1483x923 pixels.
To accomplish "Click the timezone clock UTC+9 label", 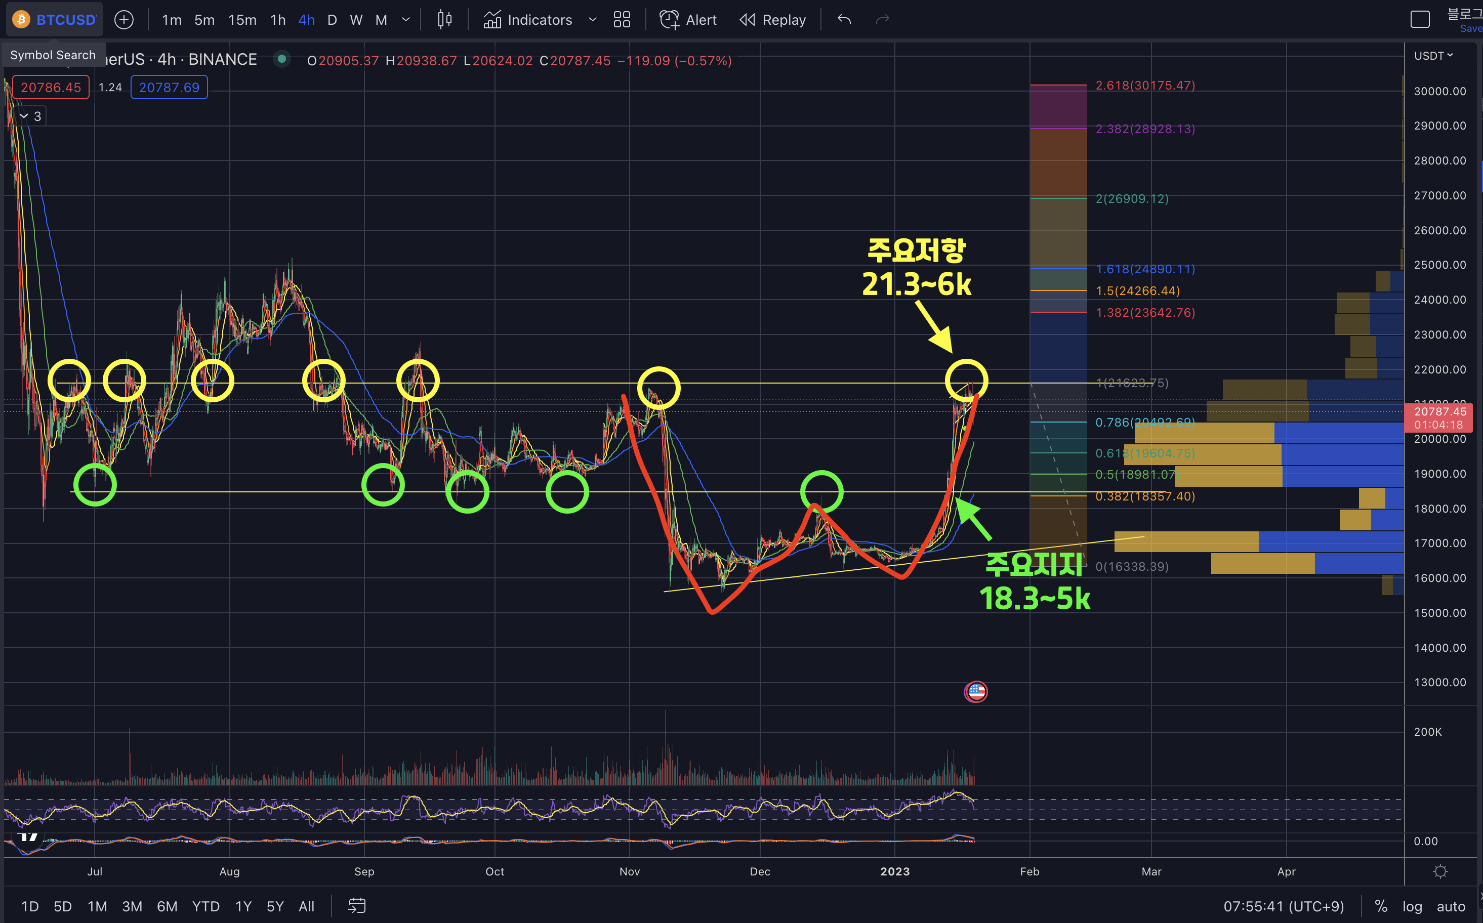I will [1284, 906].
